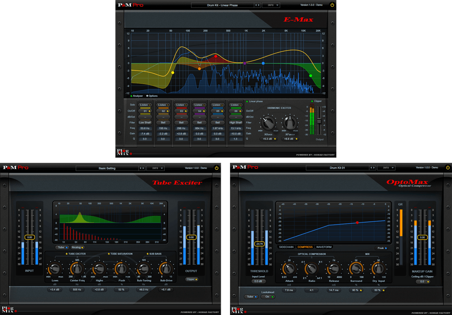Image resolution: width=452 pixels, height=315 pixels.
Task: Click the Center Freq knob in Tube Exciter
Action: tap(77, 269)
